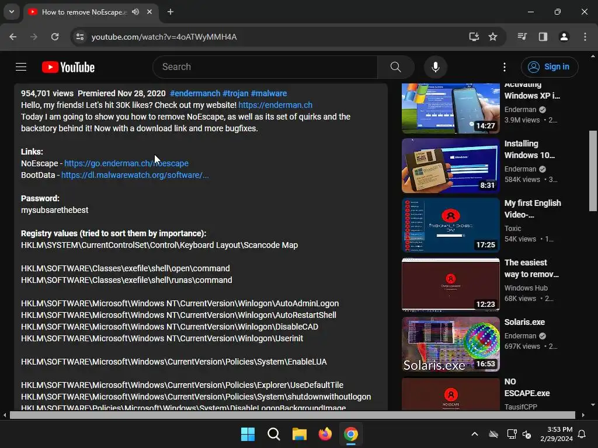The width and height of the screenshot is (598, 448).
Task: Click the Sign in button
Action: tap(550, 67)
